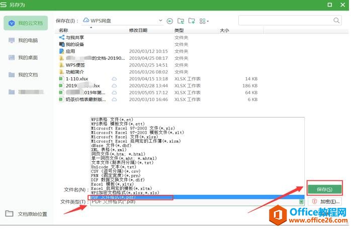This screenshot has width=351, height=229.
Task: Choose PDF 文件格式(*.pdf) in the list
Action: [x=197, y=197]
